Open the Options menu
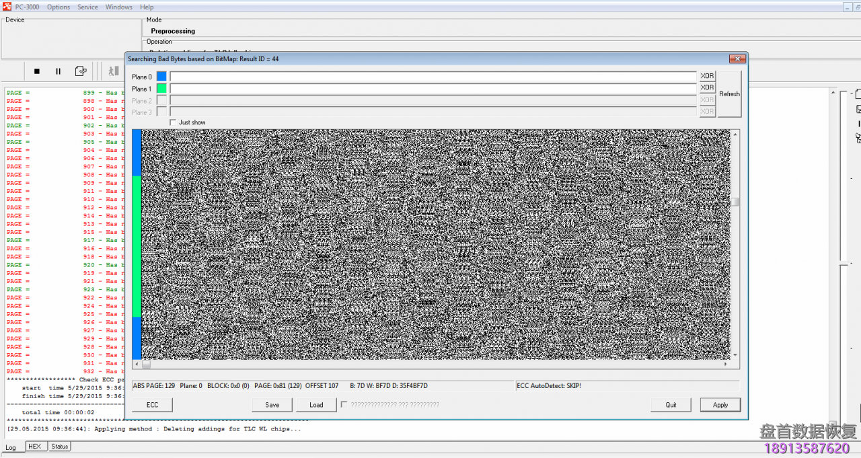Image resolution: width=861 pixels, height=458 pixels. click(x=59, y=7)
